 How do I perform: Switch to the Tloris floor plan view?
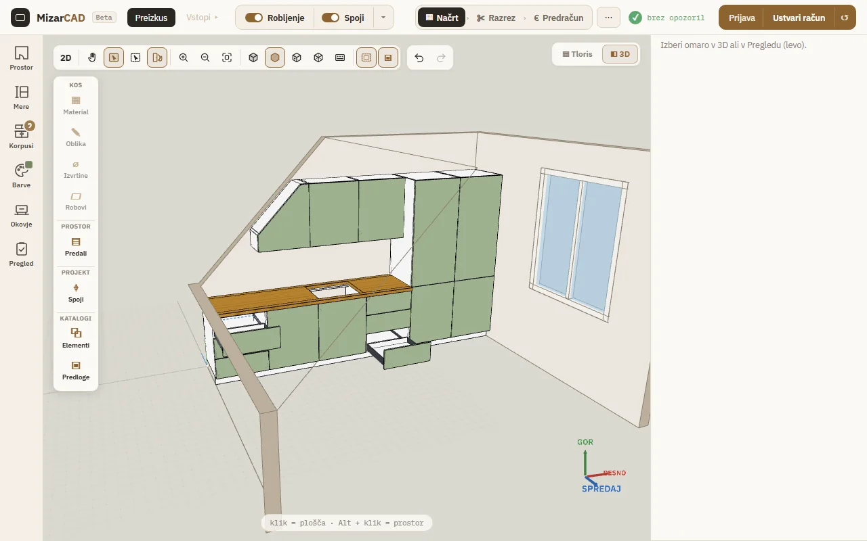pyautogui.click(x=578, y=54)
